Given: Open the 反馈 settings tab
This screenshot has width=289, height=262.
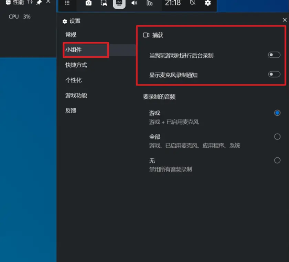Looking at the screenshot, I should point(71,111).
